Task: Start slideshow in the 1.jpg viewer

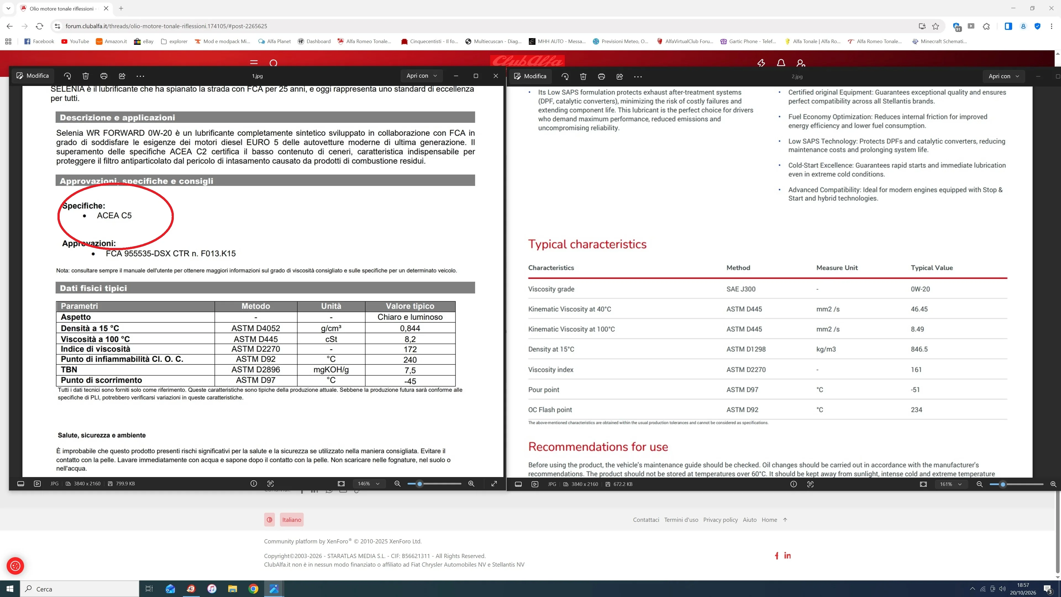Action: [x=38, y=484]
